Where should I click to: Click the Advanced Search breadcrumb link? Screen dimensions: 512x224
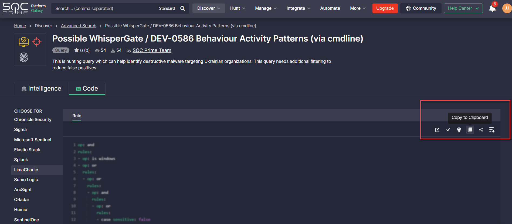click(x=79, y=26)
